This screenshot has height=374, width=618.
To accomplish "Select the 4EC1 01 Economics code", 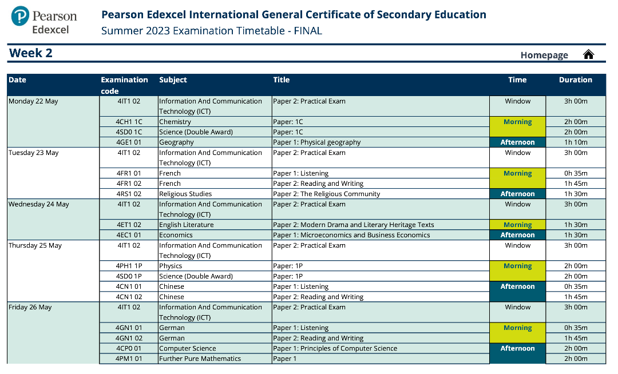I will pos(129,235).
